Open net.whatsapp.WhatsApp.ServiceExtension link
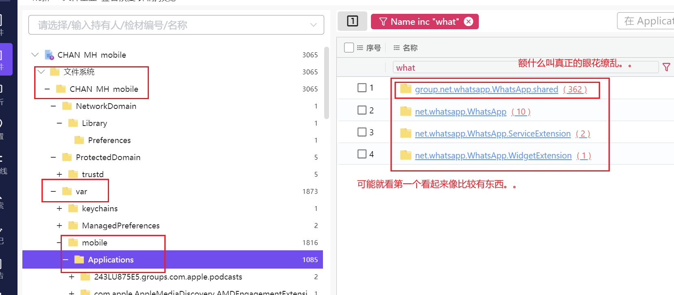The height and width of the screenshot is (295, 674). coord(493,134)
